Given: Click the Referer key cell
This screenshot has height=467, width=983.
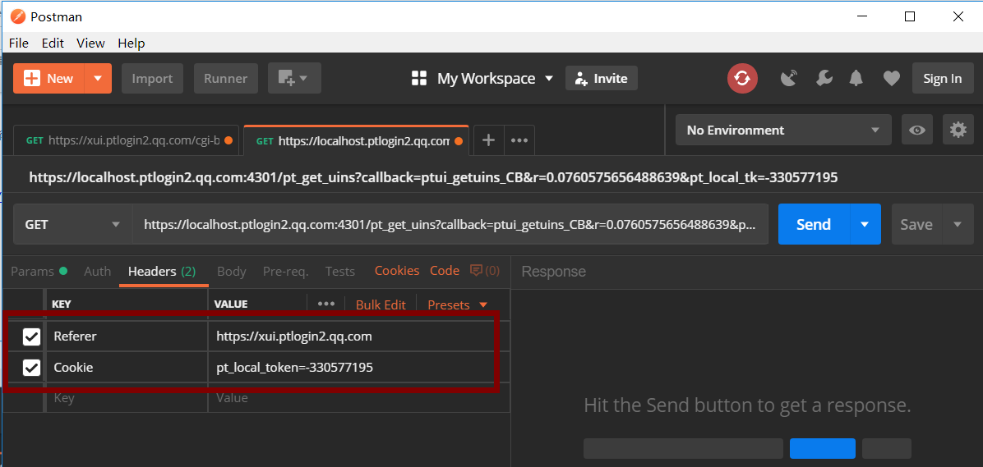Looking at the screenshot, I should pyautogui.click(x=127, y=337).
